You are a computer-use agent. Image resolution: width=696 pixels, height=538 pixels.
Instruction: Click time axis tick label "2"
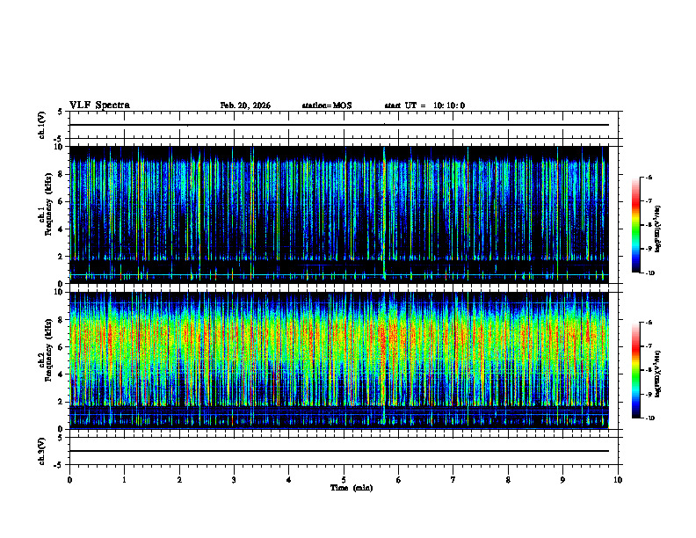tap(179, 480)
